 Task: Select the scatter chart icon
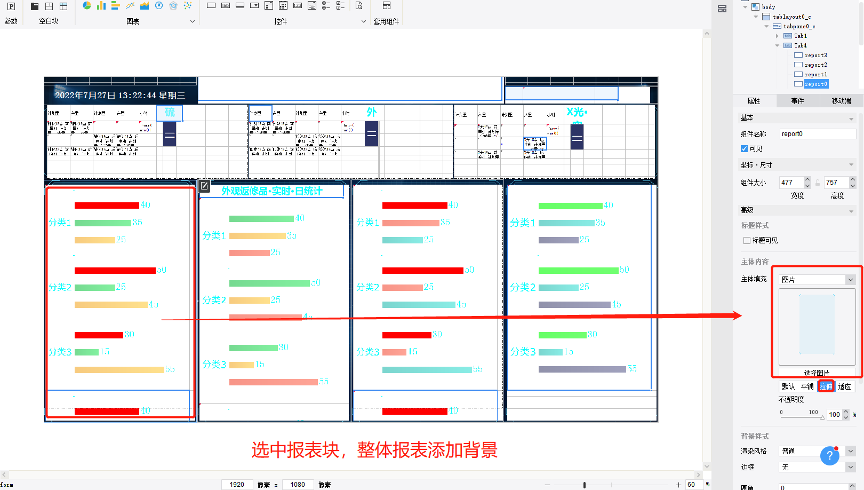(188, 6)
